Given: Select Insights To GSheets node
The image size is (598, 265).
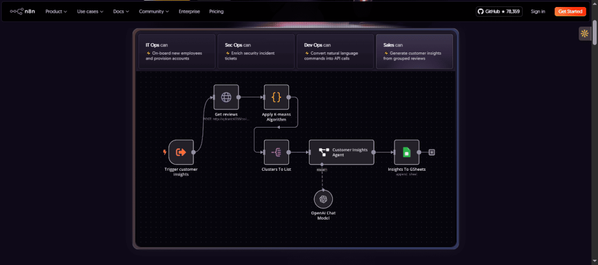Looking at the screenshot, I should click(x=406, y=152).
